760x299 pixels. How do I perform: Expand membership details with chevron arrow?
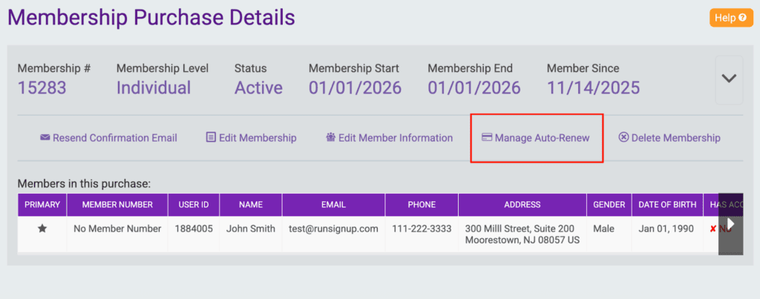click(729, 79)
